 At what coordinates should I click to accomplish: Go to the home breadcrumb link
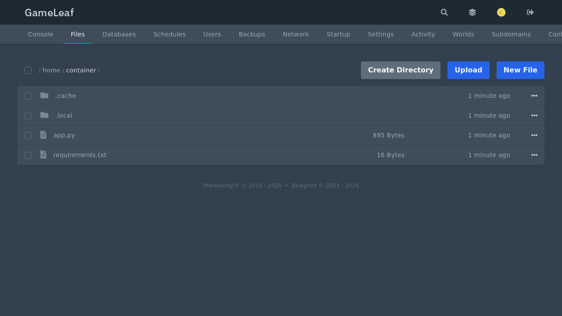51,70
